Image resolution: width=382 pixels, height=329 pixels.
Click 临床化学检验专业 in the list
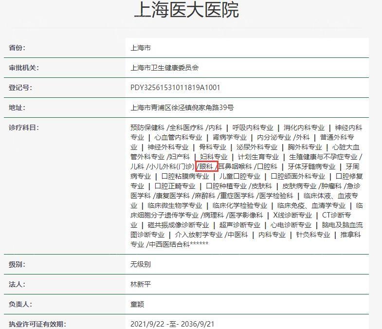(240, 206)
